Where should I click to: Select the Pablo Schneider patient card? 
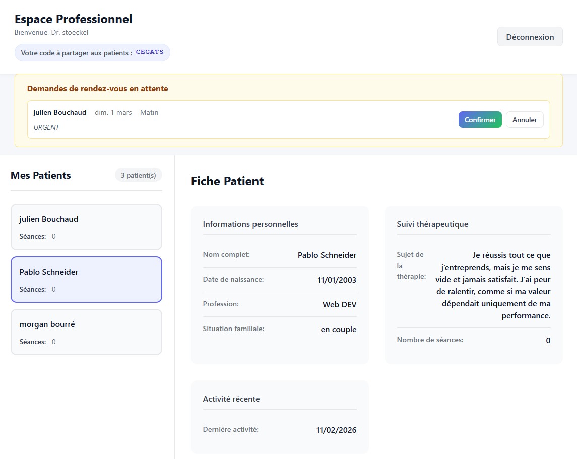[x=86, y=280]
